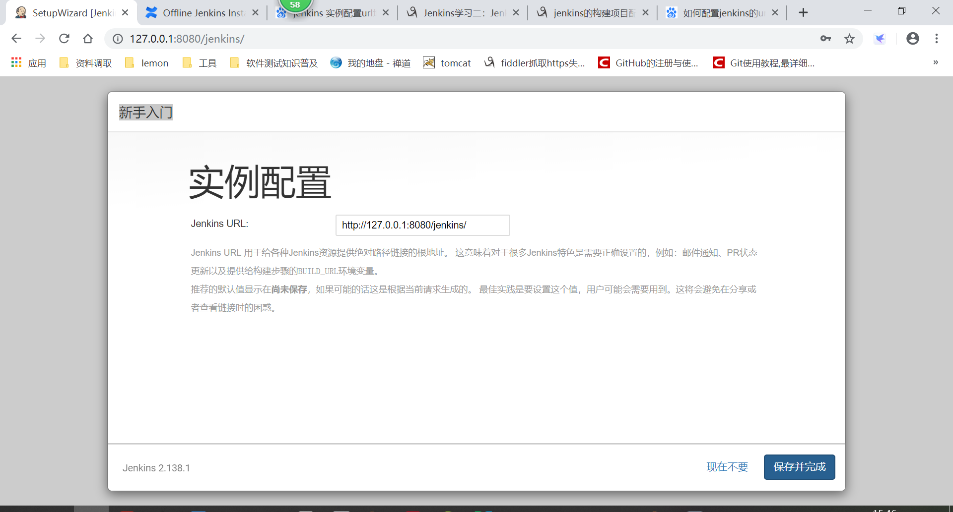Click the back navigation arrow
Screen dimensions: 953x512
16,39
